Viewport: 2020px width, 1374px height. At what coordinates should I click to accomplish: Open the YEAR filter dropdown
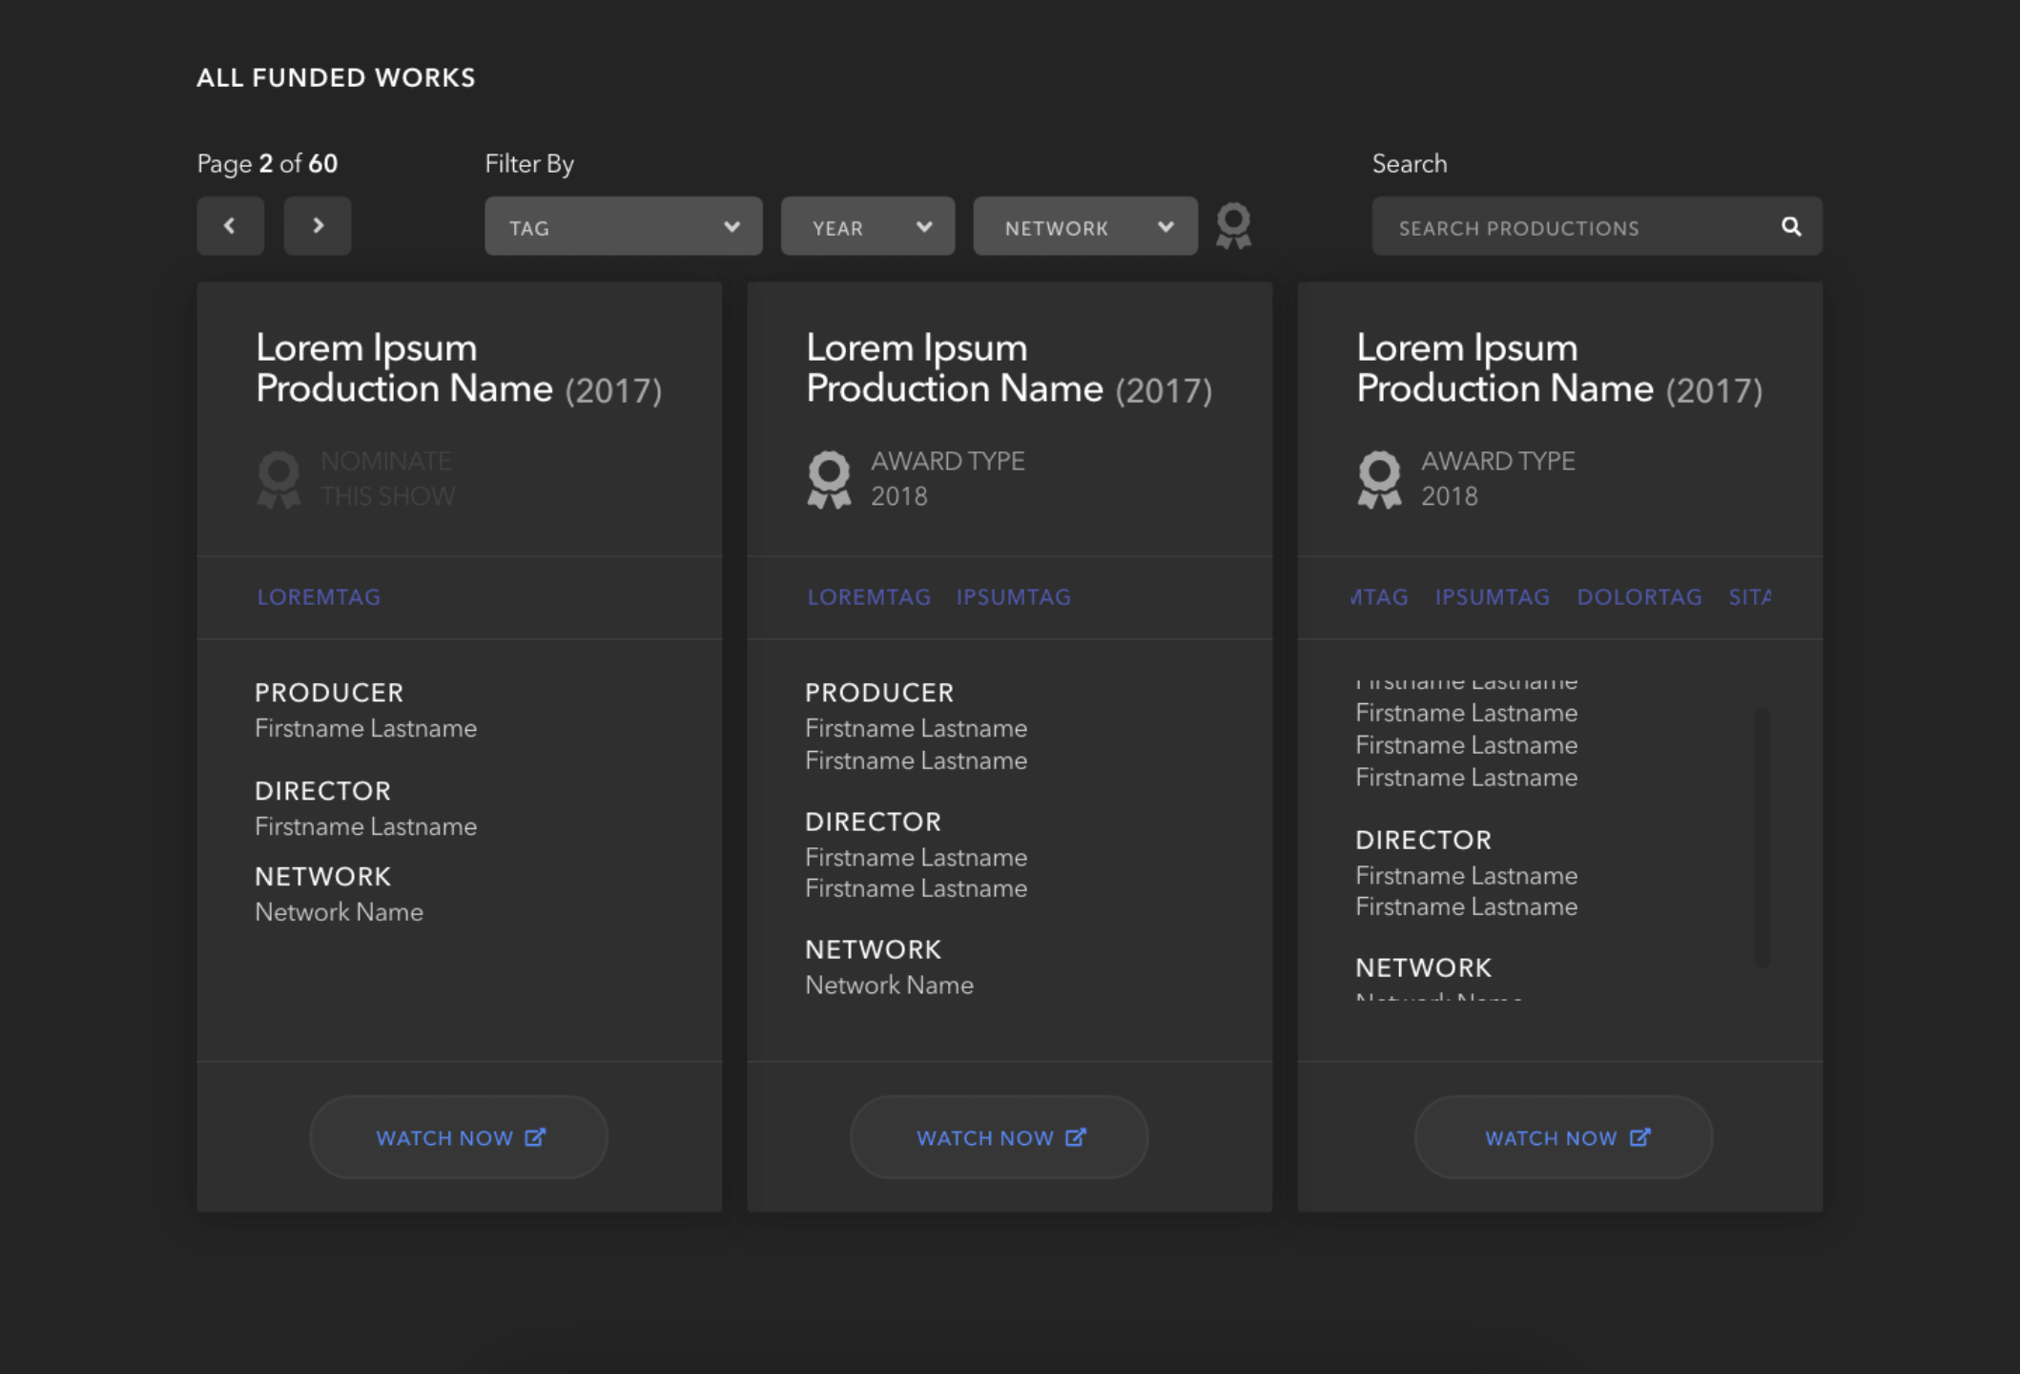867,227
